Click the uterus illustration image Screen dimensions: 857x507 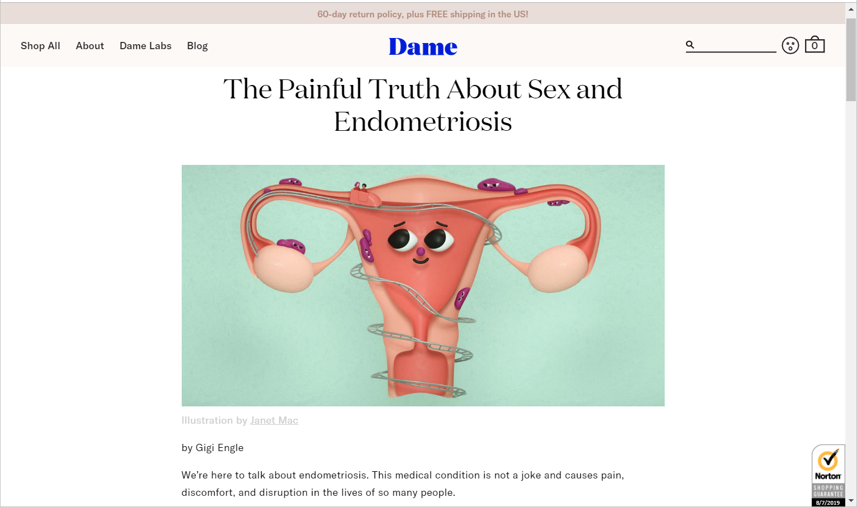click(x=423, y=285)
